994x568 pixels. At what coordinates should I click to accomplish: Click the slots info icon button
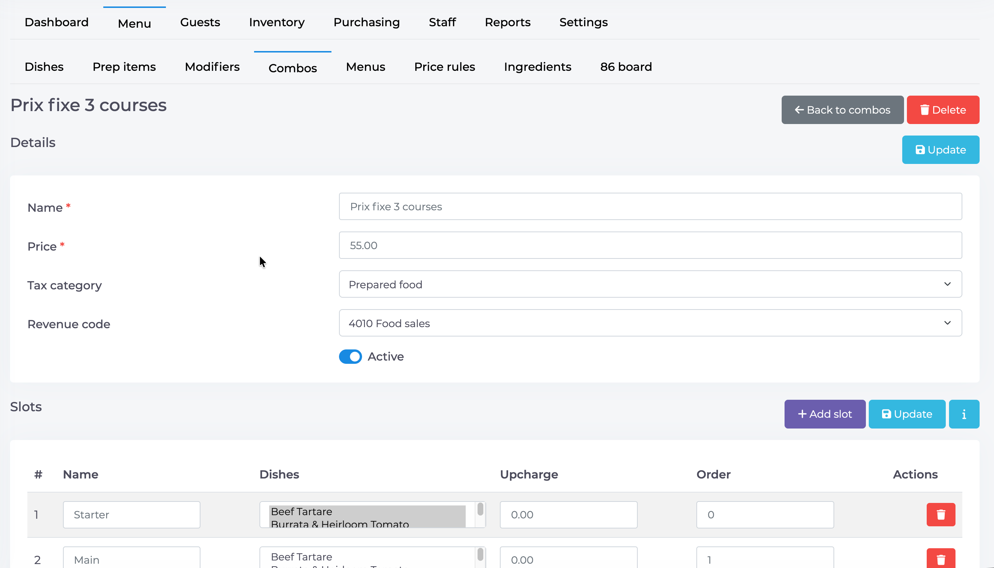pyautogui.click(x=963, y=414)
